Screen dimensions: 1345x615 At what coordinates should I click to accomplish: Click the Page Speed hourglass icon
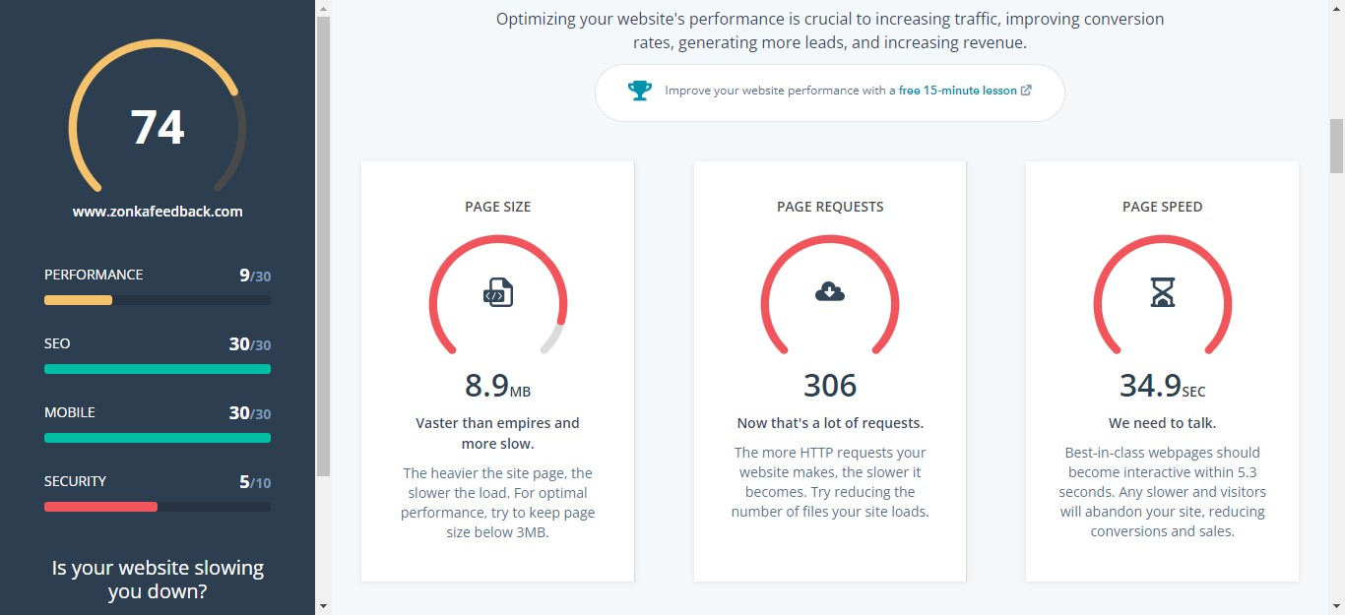[1163, 292]
